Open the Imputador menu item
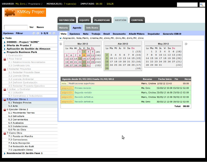 pyautogui.click(x=154, y=34)
